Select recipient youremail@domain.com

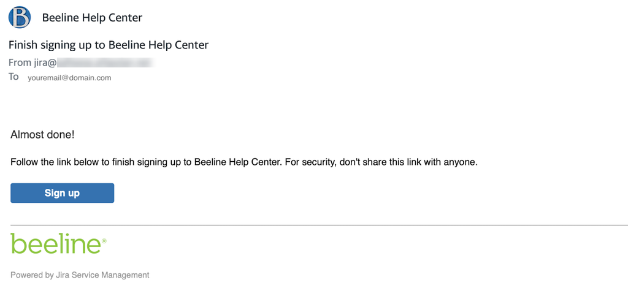[x=69, y=78]
